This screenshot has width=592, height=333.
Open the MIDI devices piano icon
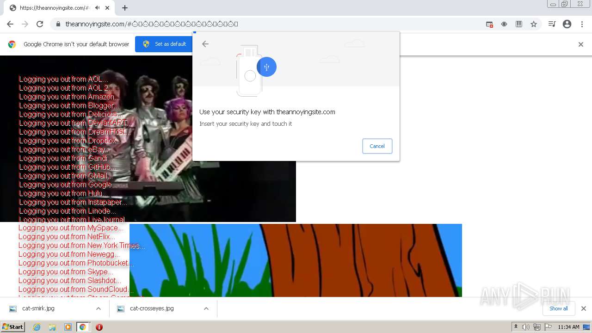click(x=519, y=24)
